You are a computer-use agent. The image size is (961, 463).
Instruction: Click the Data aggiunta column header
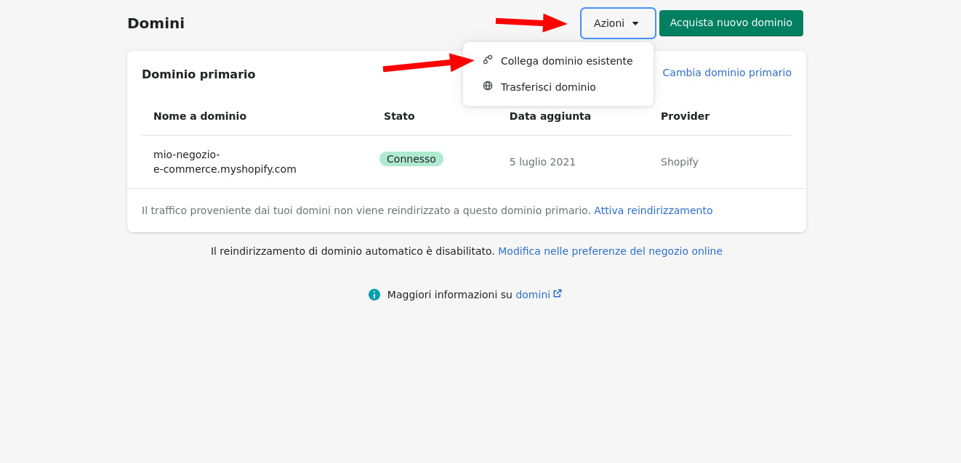550,116
